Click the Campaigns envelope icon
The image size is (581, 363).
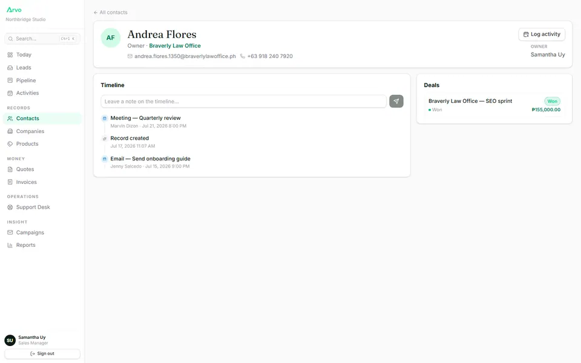tap(10, 232)
